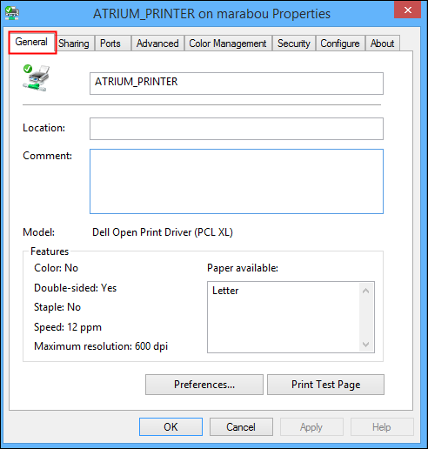Click the Apply button

[311, 427]
